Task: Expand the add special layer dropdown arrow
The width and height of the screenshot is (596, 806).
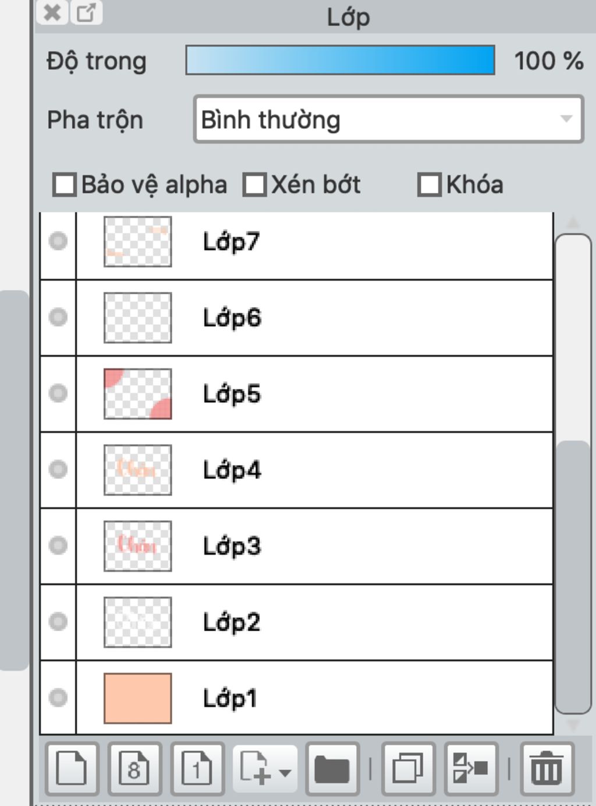Action: point(285,773)
